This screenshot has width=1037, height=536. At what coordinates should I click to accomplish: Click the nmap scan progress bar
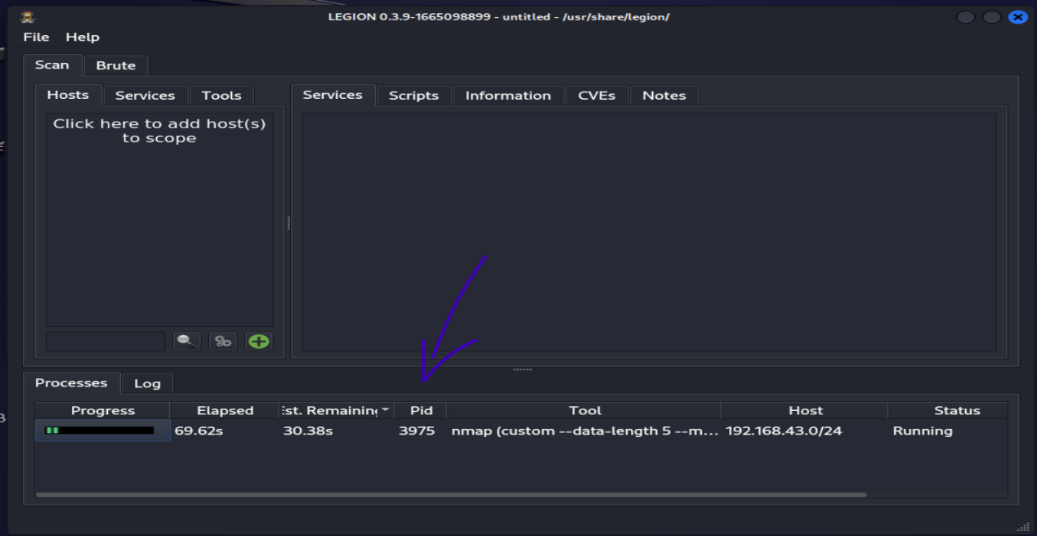pos(102,431)
